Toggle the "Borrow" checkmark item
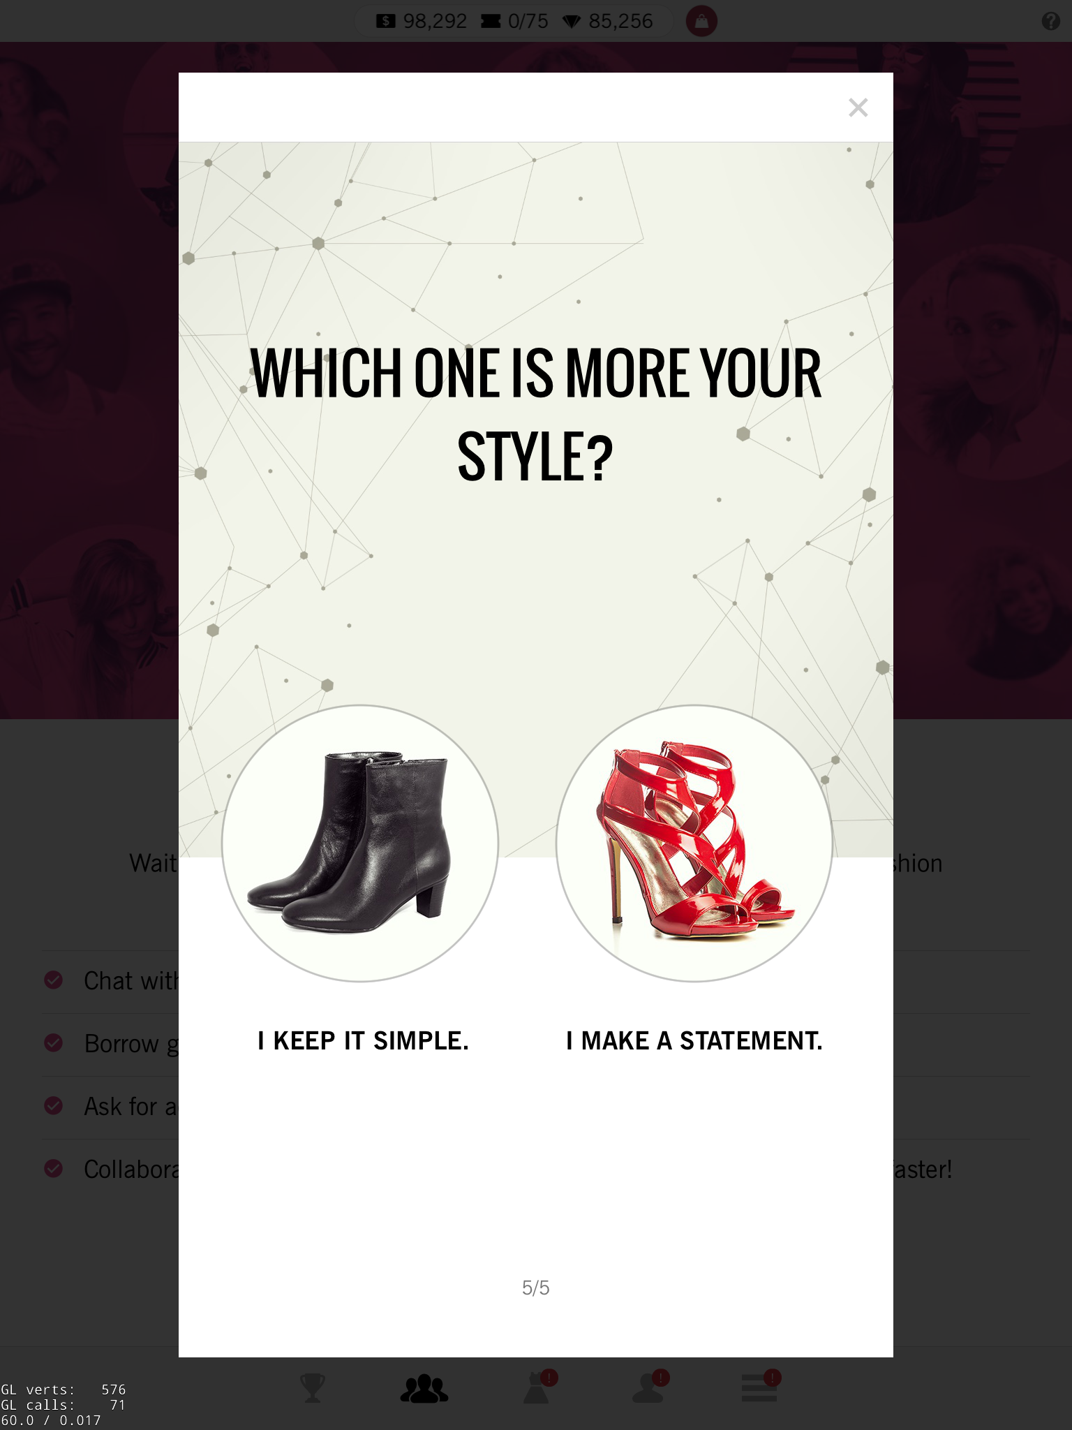This screenshot has height=1430, width=1072. (x=54, y=1043)
